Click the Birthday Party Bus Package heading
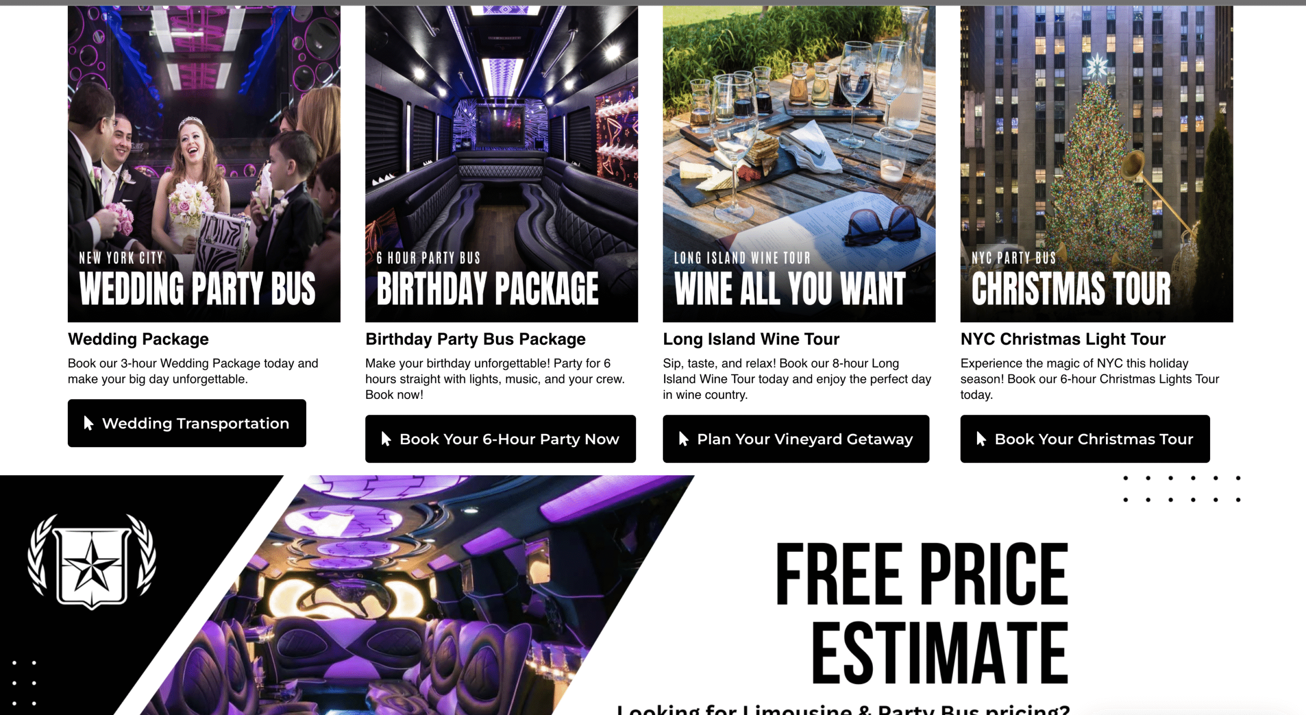 [x=475, y=339]
